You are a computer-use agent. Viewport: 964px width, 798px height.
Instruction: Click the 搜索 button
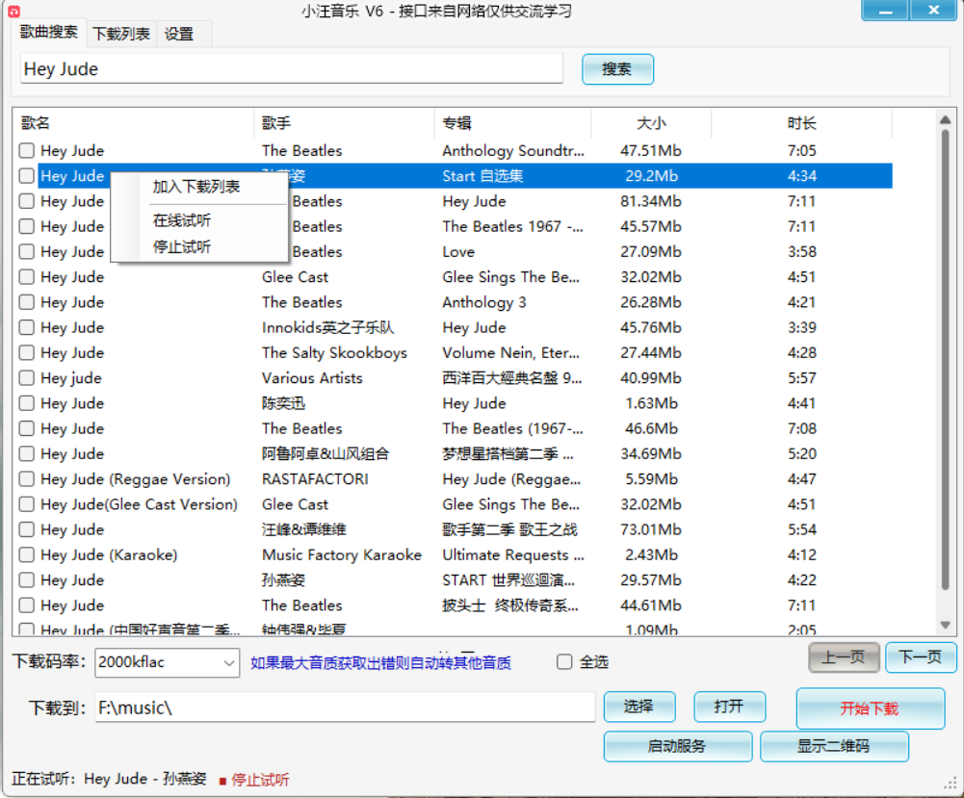click(x=617, y=68)
